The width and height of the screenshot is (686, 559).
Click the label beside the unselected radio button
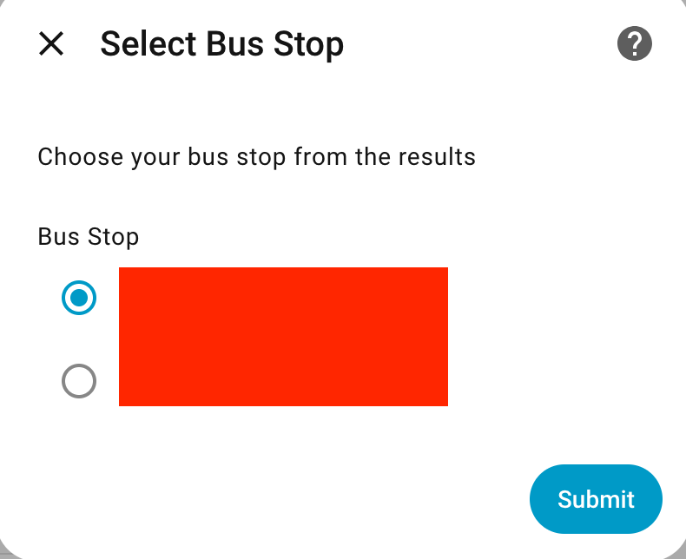point(283,375)
